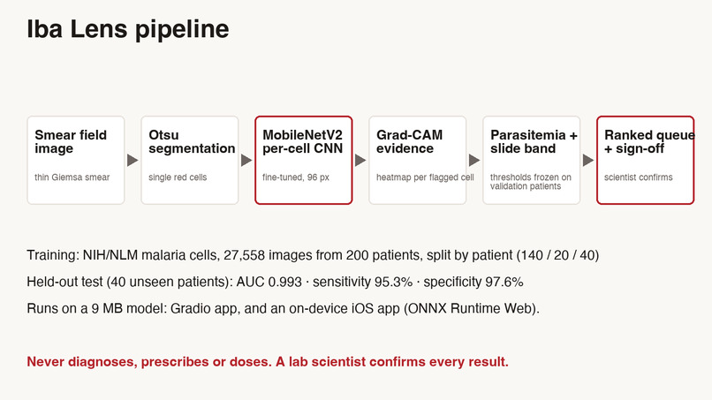
Task: Select the Grad-CAM evidence box
Action: (x=418, y=161)
